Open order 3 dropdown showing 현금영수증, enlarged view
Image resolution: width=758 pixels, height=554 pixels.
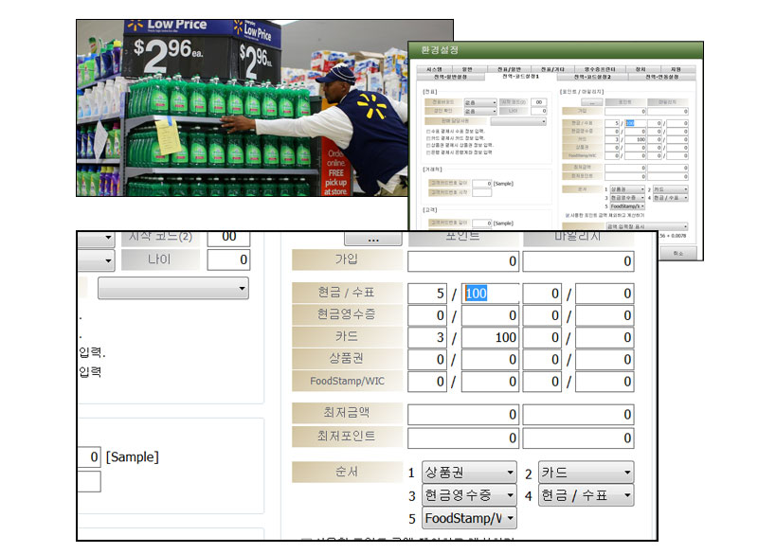[x=469, y=495]
